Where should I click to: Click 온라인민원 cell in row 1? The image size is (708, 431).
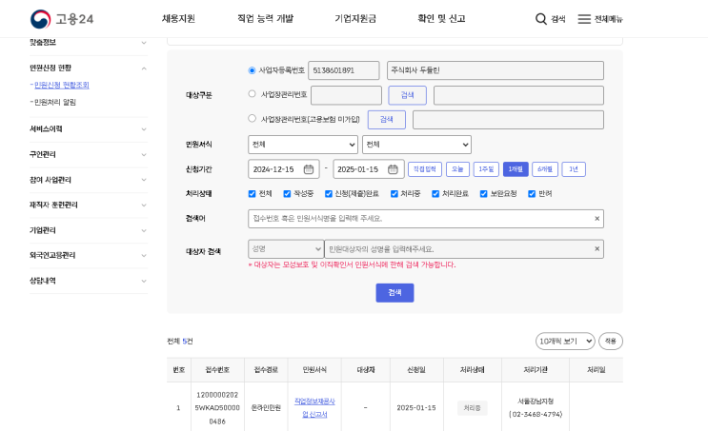(266, 408)
